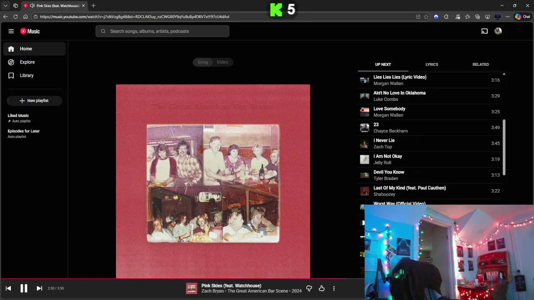
Task: Play 23 by Chayce Beckham
Action: [x=430, y=127]
